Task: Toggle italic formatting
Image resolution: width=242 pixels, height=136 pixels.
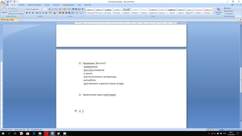Action: tap(29, 13)
